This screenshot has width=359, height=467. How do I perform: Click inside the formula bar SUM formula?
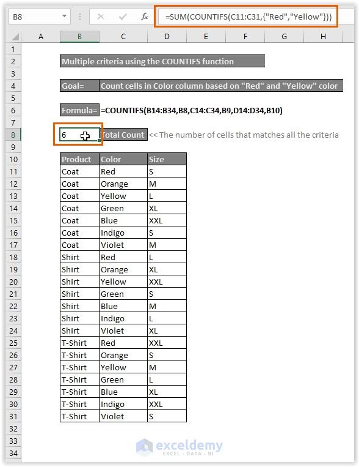tap(248, 17)
